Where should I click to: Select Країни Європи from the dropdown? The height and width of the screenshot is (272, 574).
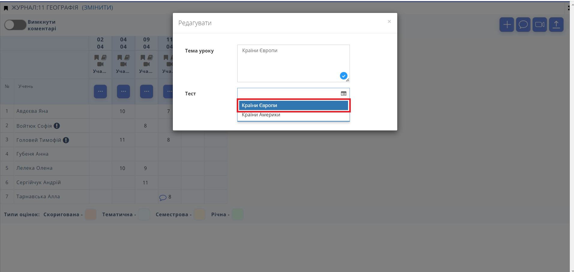pos(293,106)
